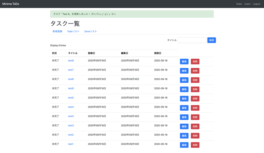Switch to the Doneリスト tab
Viewport: 264px width, 153px height.
(91, 32)
